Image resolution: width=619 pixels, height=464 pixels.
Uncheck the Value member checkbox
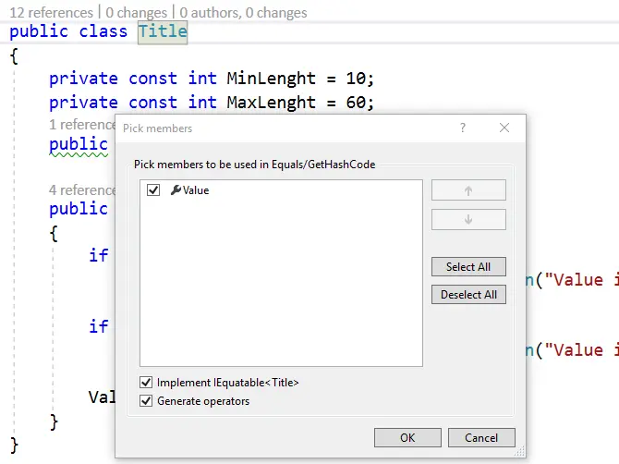point(153,189)
